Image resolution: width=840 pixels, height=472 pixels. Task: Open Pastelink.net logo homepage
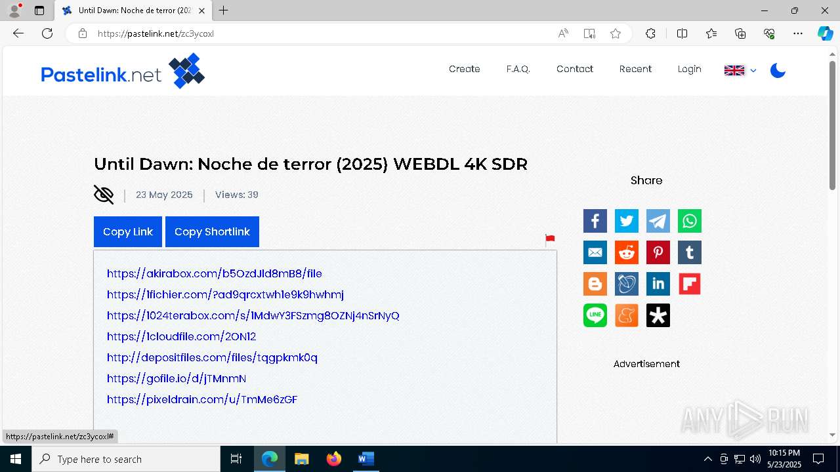(123, 71)
